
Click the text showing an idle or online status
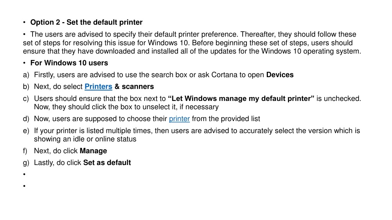click(x=85, y=139)
